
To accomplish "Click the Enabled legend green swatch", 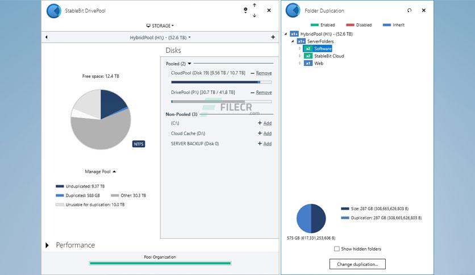I will pyautogui.click(x=314, y=25).
